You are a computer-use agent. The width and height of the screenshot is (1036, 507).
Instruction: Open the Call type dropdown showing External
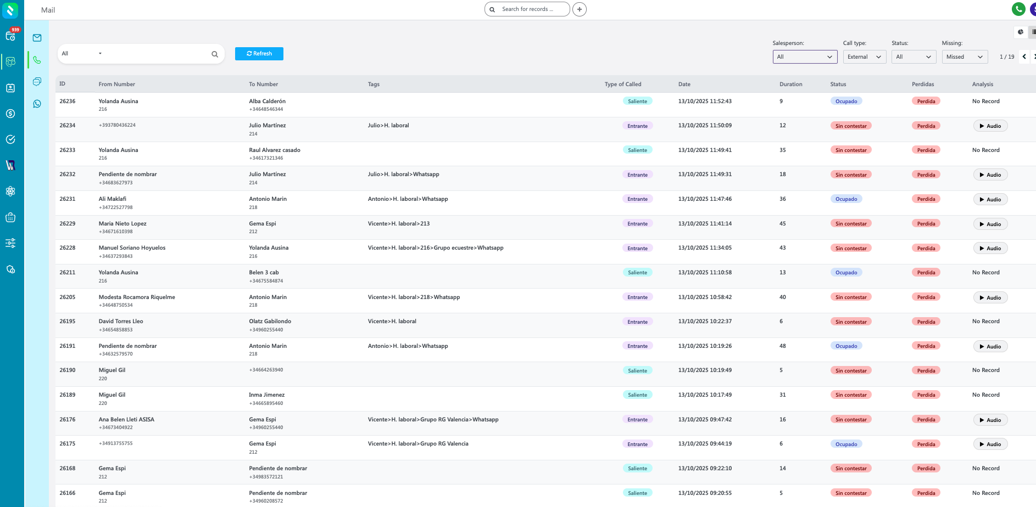tap(864, 57)
